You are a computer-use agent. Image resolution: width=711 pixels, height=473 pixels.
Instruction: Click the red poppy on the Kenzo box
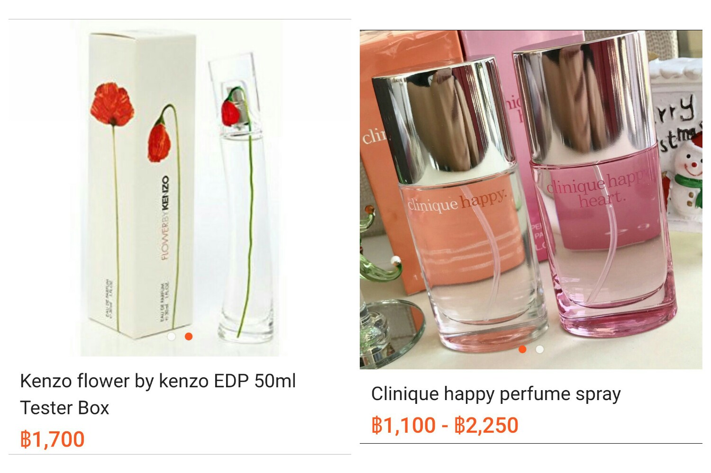[x=112, y=105]
